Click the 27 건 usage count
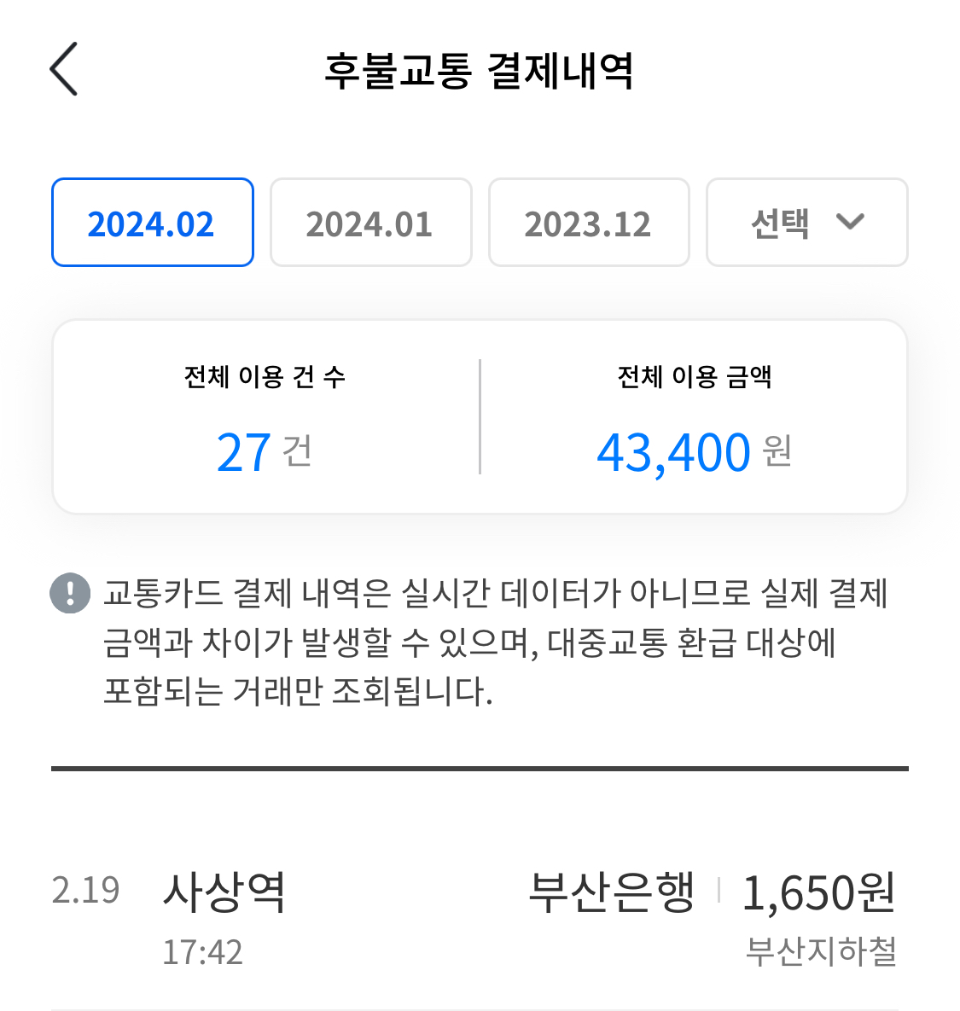Screen dimensions: 960x1011 click(265, 452)
